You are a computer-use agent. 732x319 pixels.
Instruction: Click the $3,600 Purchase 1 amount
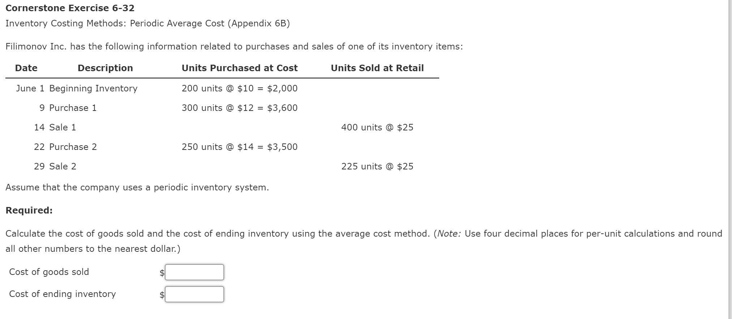tap(283, 108)
